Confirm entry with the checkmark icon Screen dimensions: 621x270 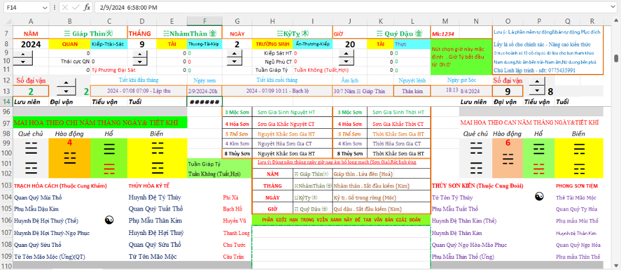coord(76,7)
